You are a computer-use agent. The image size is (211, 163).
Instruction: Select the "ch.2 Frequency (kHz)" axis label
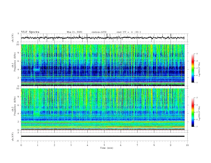14,106
